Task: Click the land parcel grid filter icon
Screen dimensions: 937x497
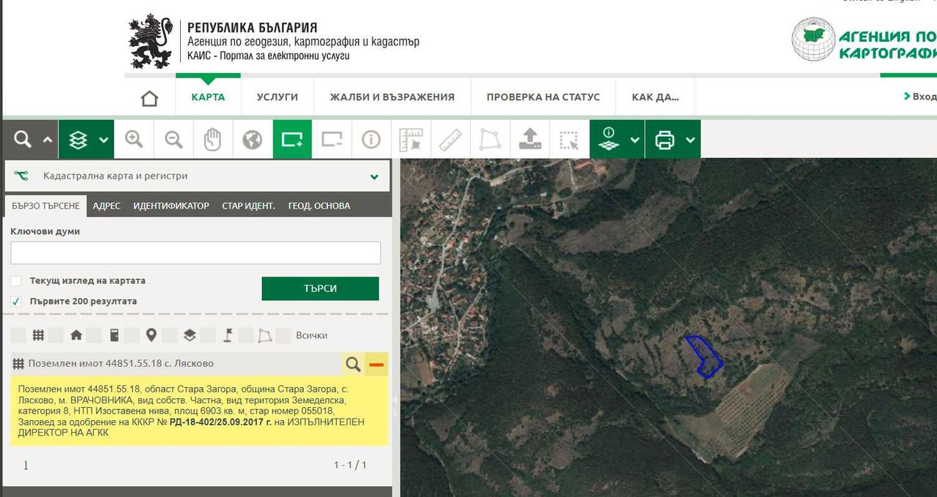Action: [x=38, y=335]
